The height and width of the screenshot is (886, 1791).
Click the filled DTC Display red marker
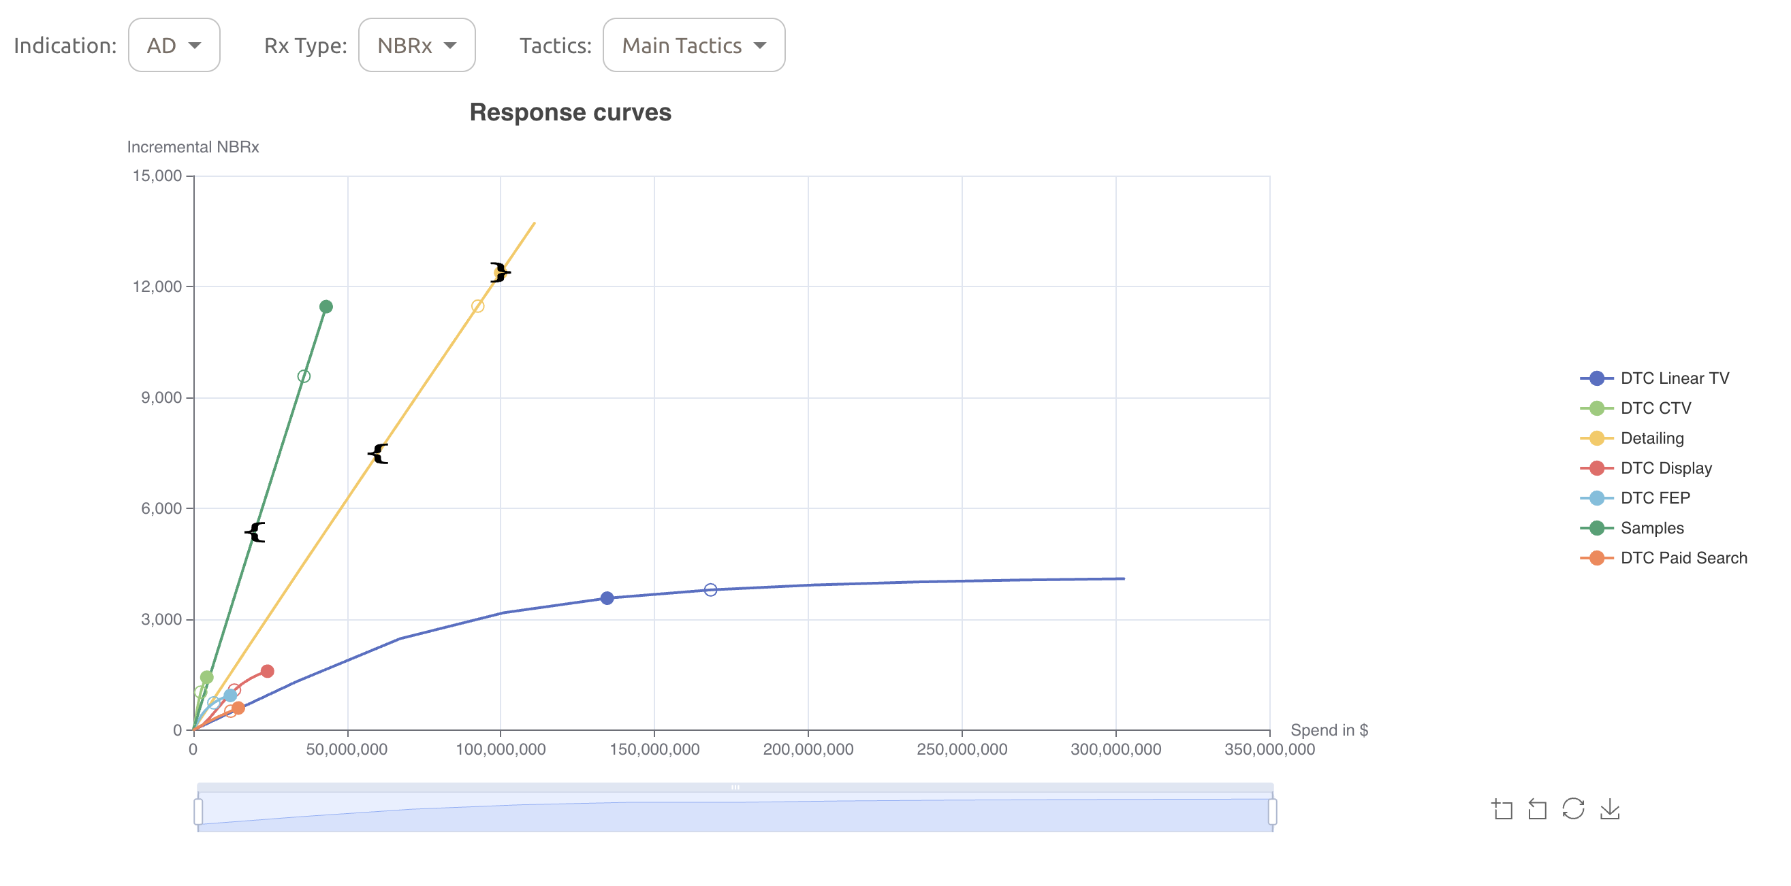(267, 671)
